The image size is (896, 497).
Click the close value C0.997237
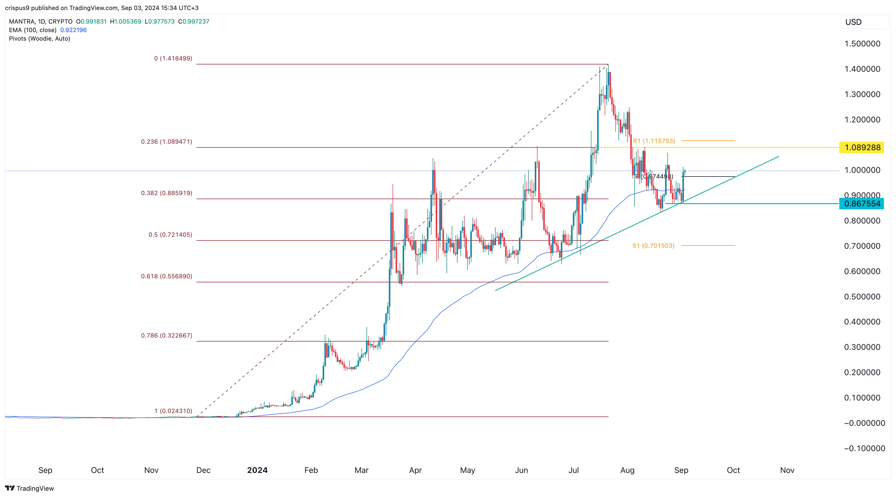click(194, 21)
